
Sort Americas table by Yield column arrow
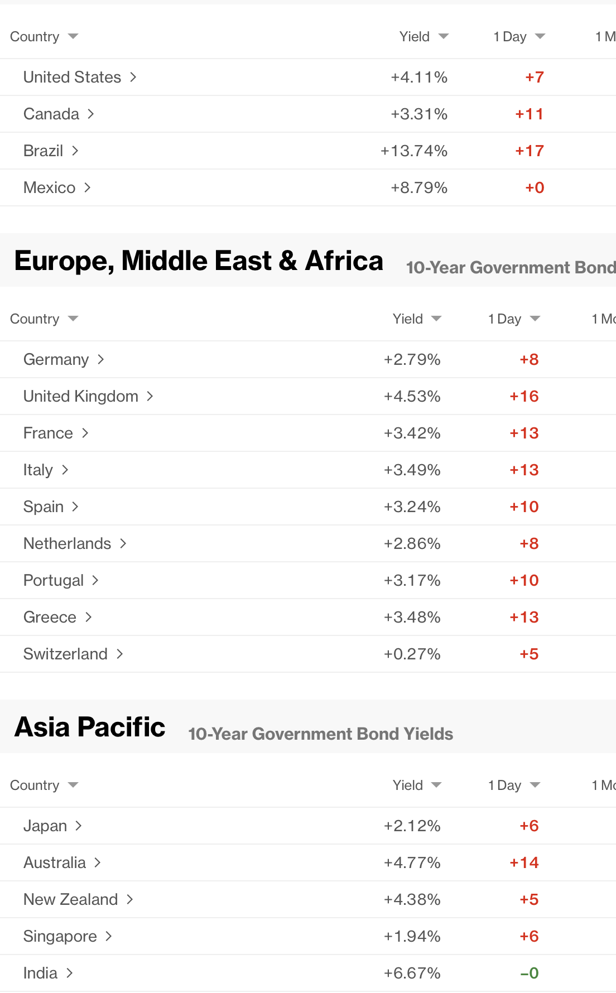pos(444,37)
